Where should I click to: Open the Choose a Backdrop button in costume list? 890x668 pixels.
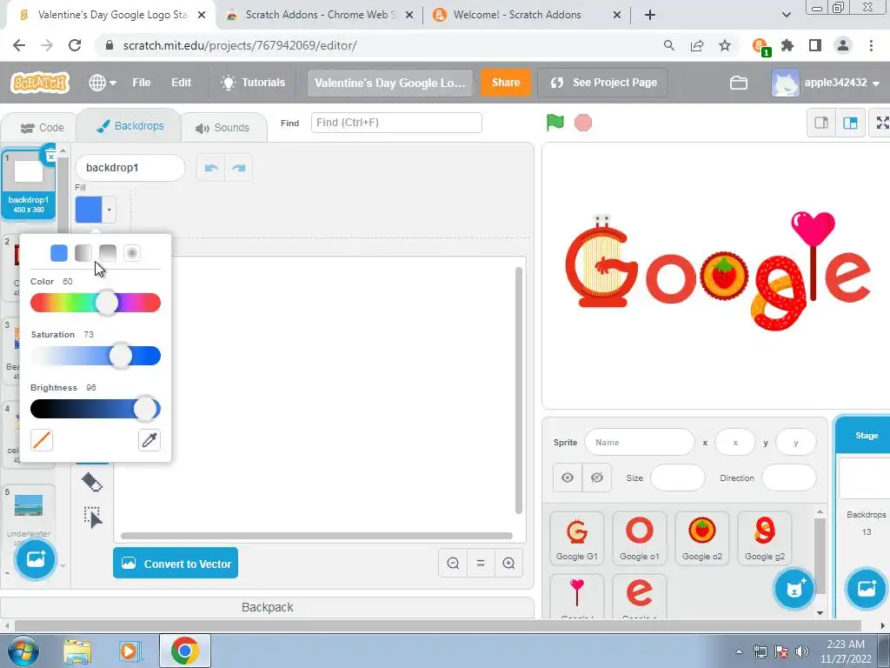click(x=36, y=559)
